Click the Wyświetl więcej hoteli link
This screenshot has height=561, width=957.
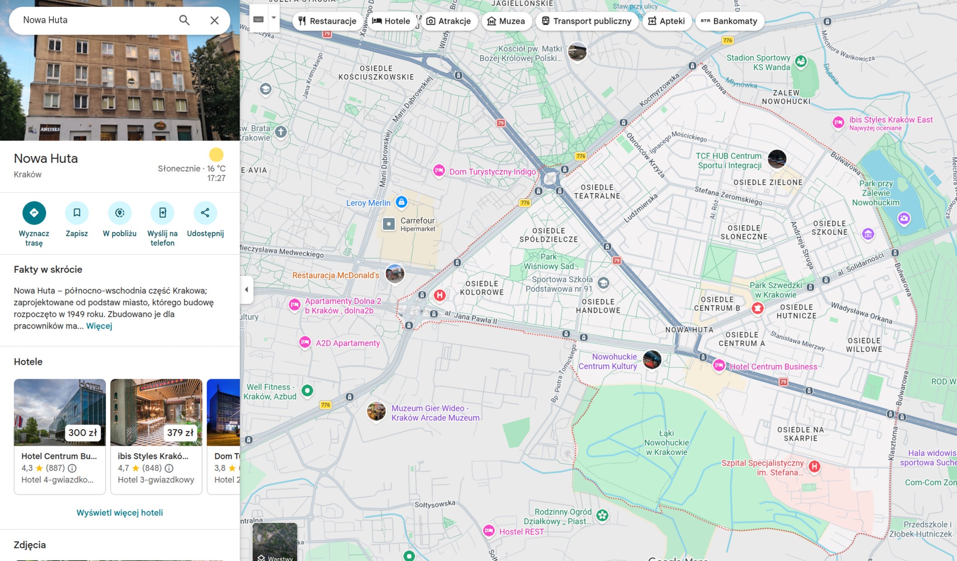pos(119,512)
